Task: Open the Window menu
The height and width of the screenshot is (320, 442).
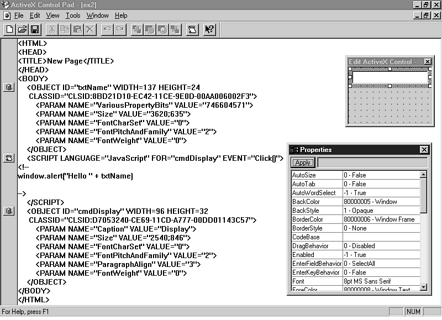Action: click(x=98, y=15)
